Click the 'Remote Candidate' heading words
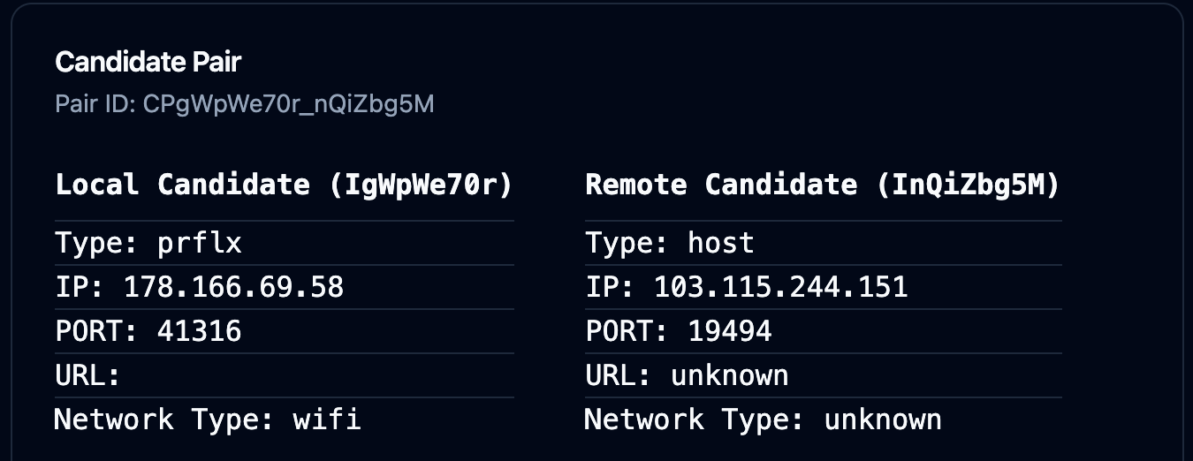This screenshot has width=1193, height=461. click(x=720, y=185)
